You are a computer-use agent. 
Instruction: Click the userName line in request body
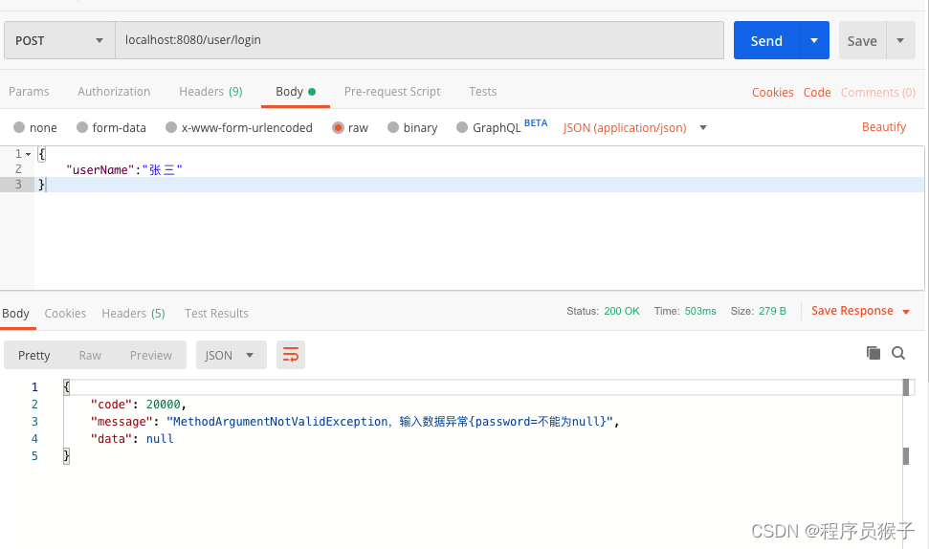pyautogui.click(x=124, y=170)
